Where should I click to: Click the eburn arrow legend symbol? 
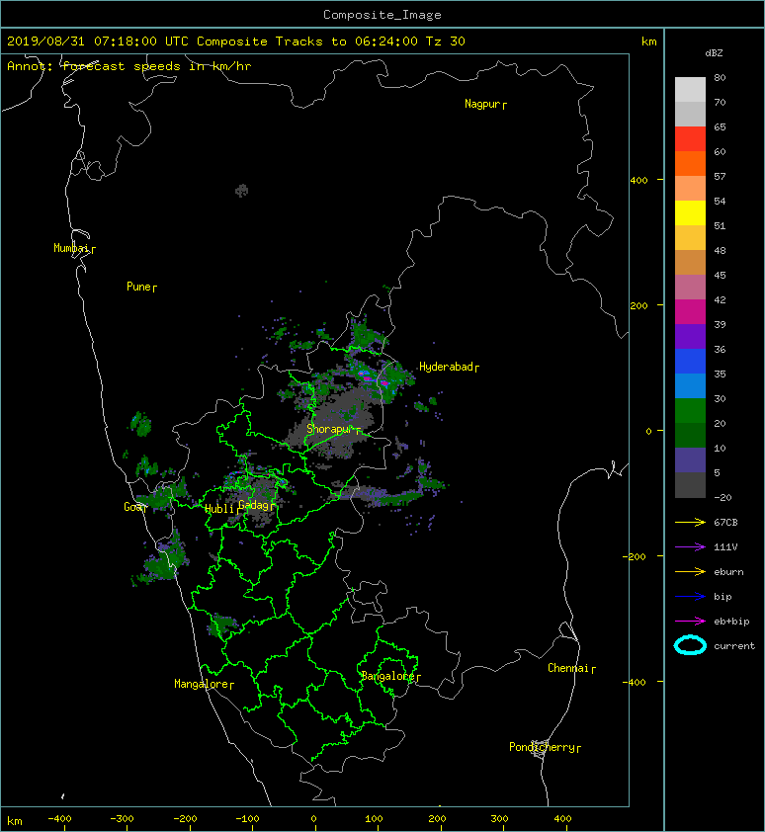[690, 571]
